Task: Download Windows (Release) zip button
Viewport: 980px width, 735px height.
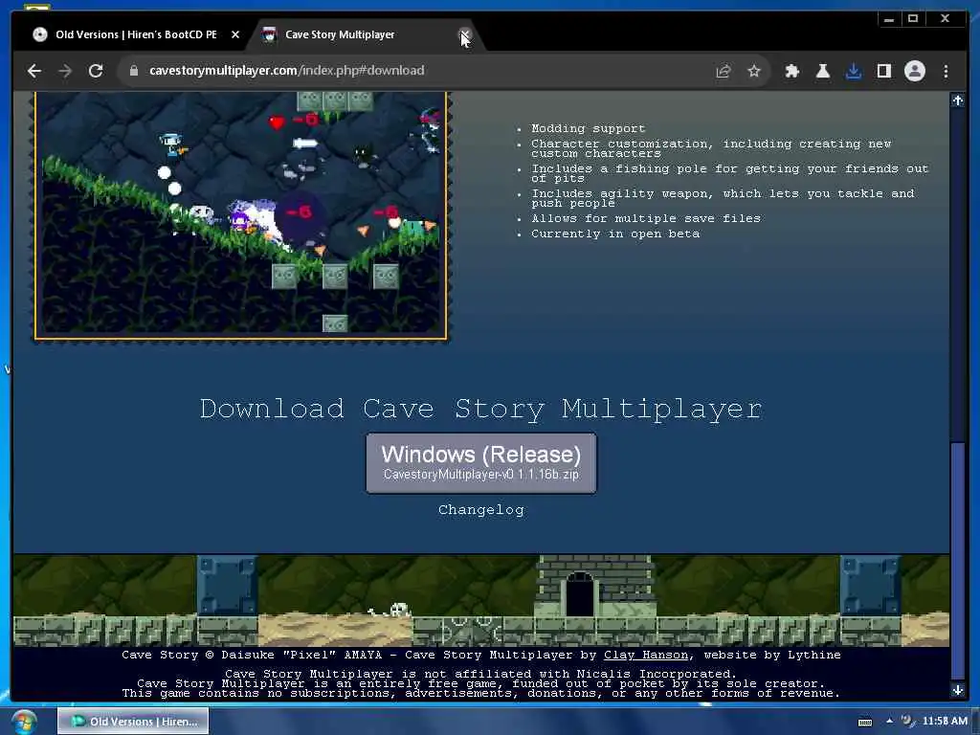Action: click(480, 463)
